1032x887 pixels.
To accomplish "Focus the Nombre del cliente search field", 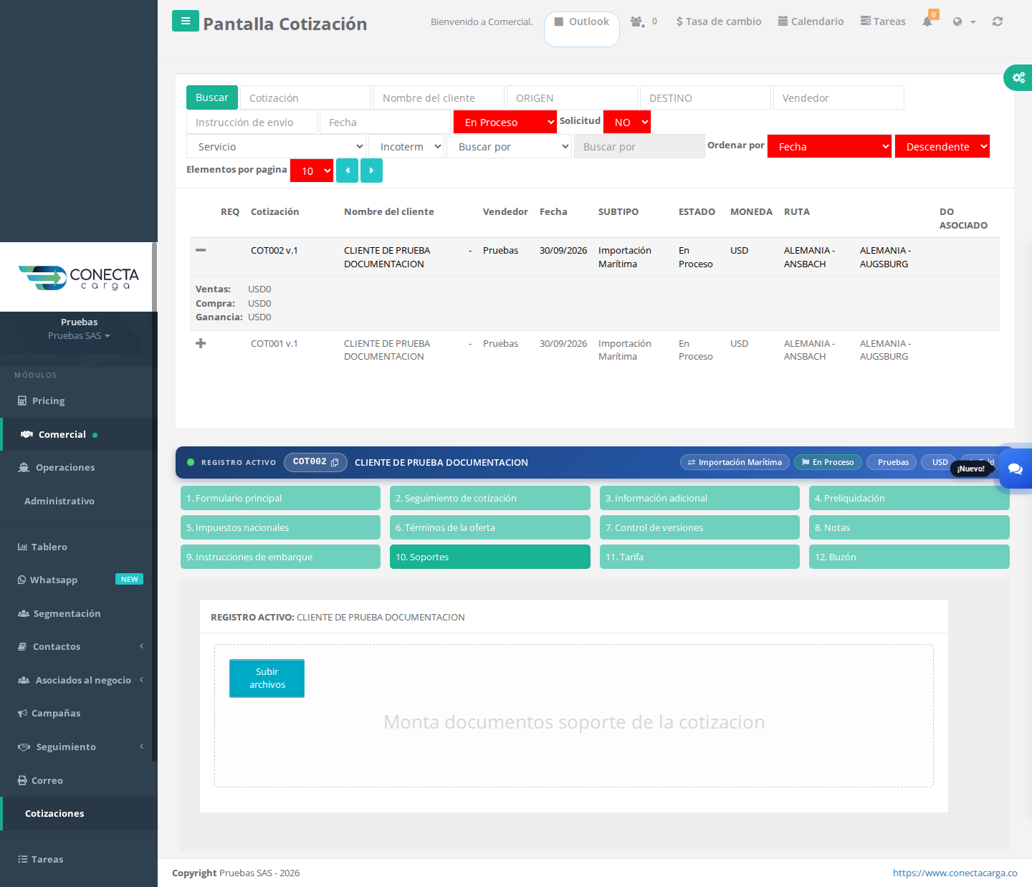I will [x=439, y=97].
